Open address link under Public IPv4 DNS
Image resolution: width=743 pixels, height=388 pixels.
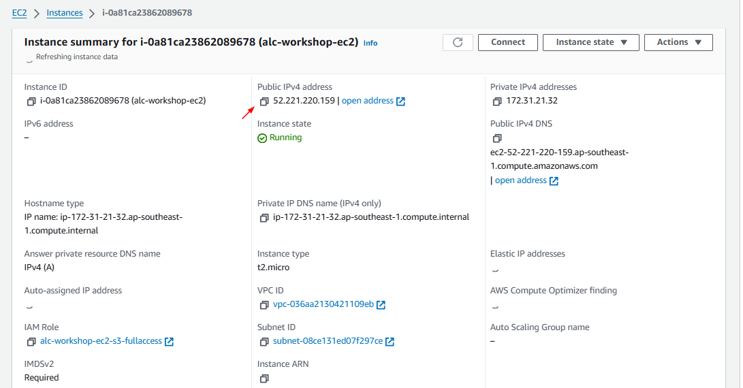tap(520, 180)
